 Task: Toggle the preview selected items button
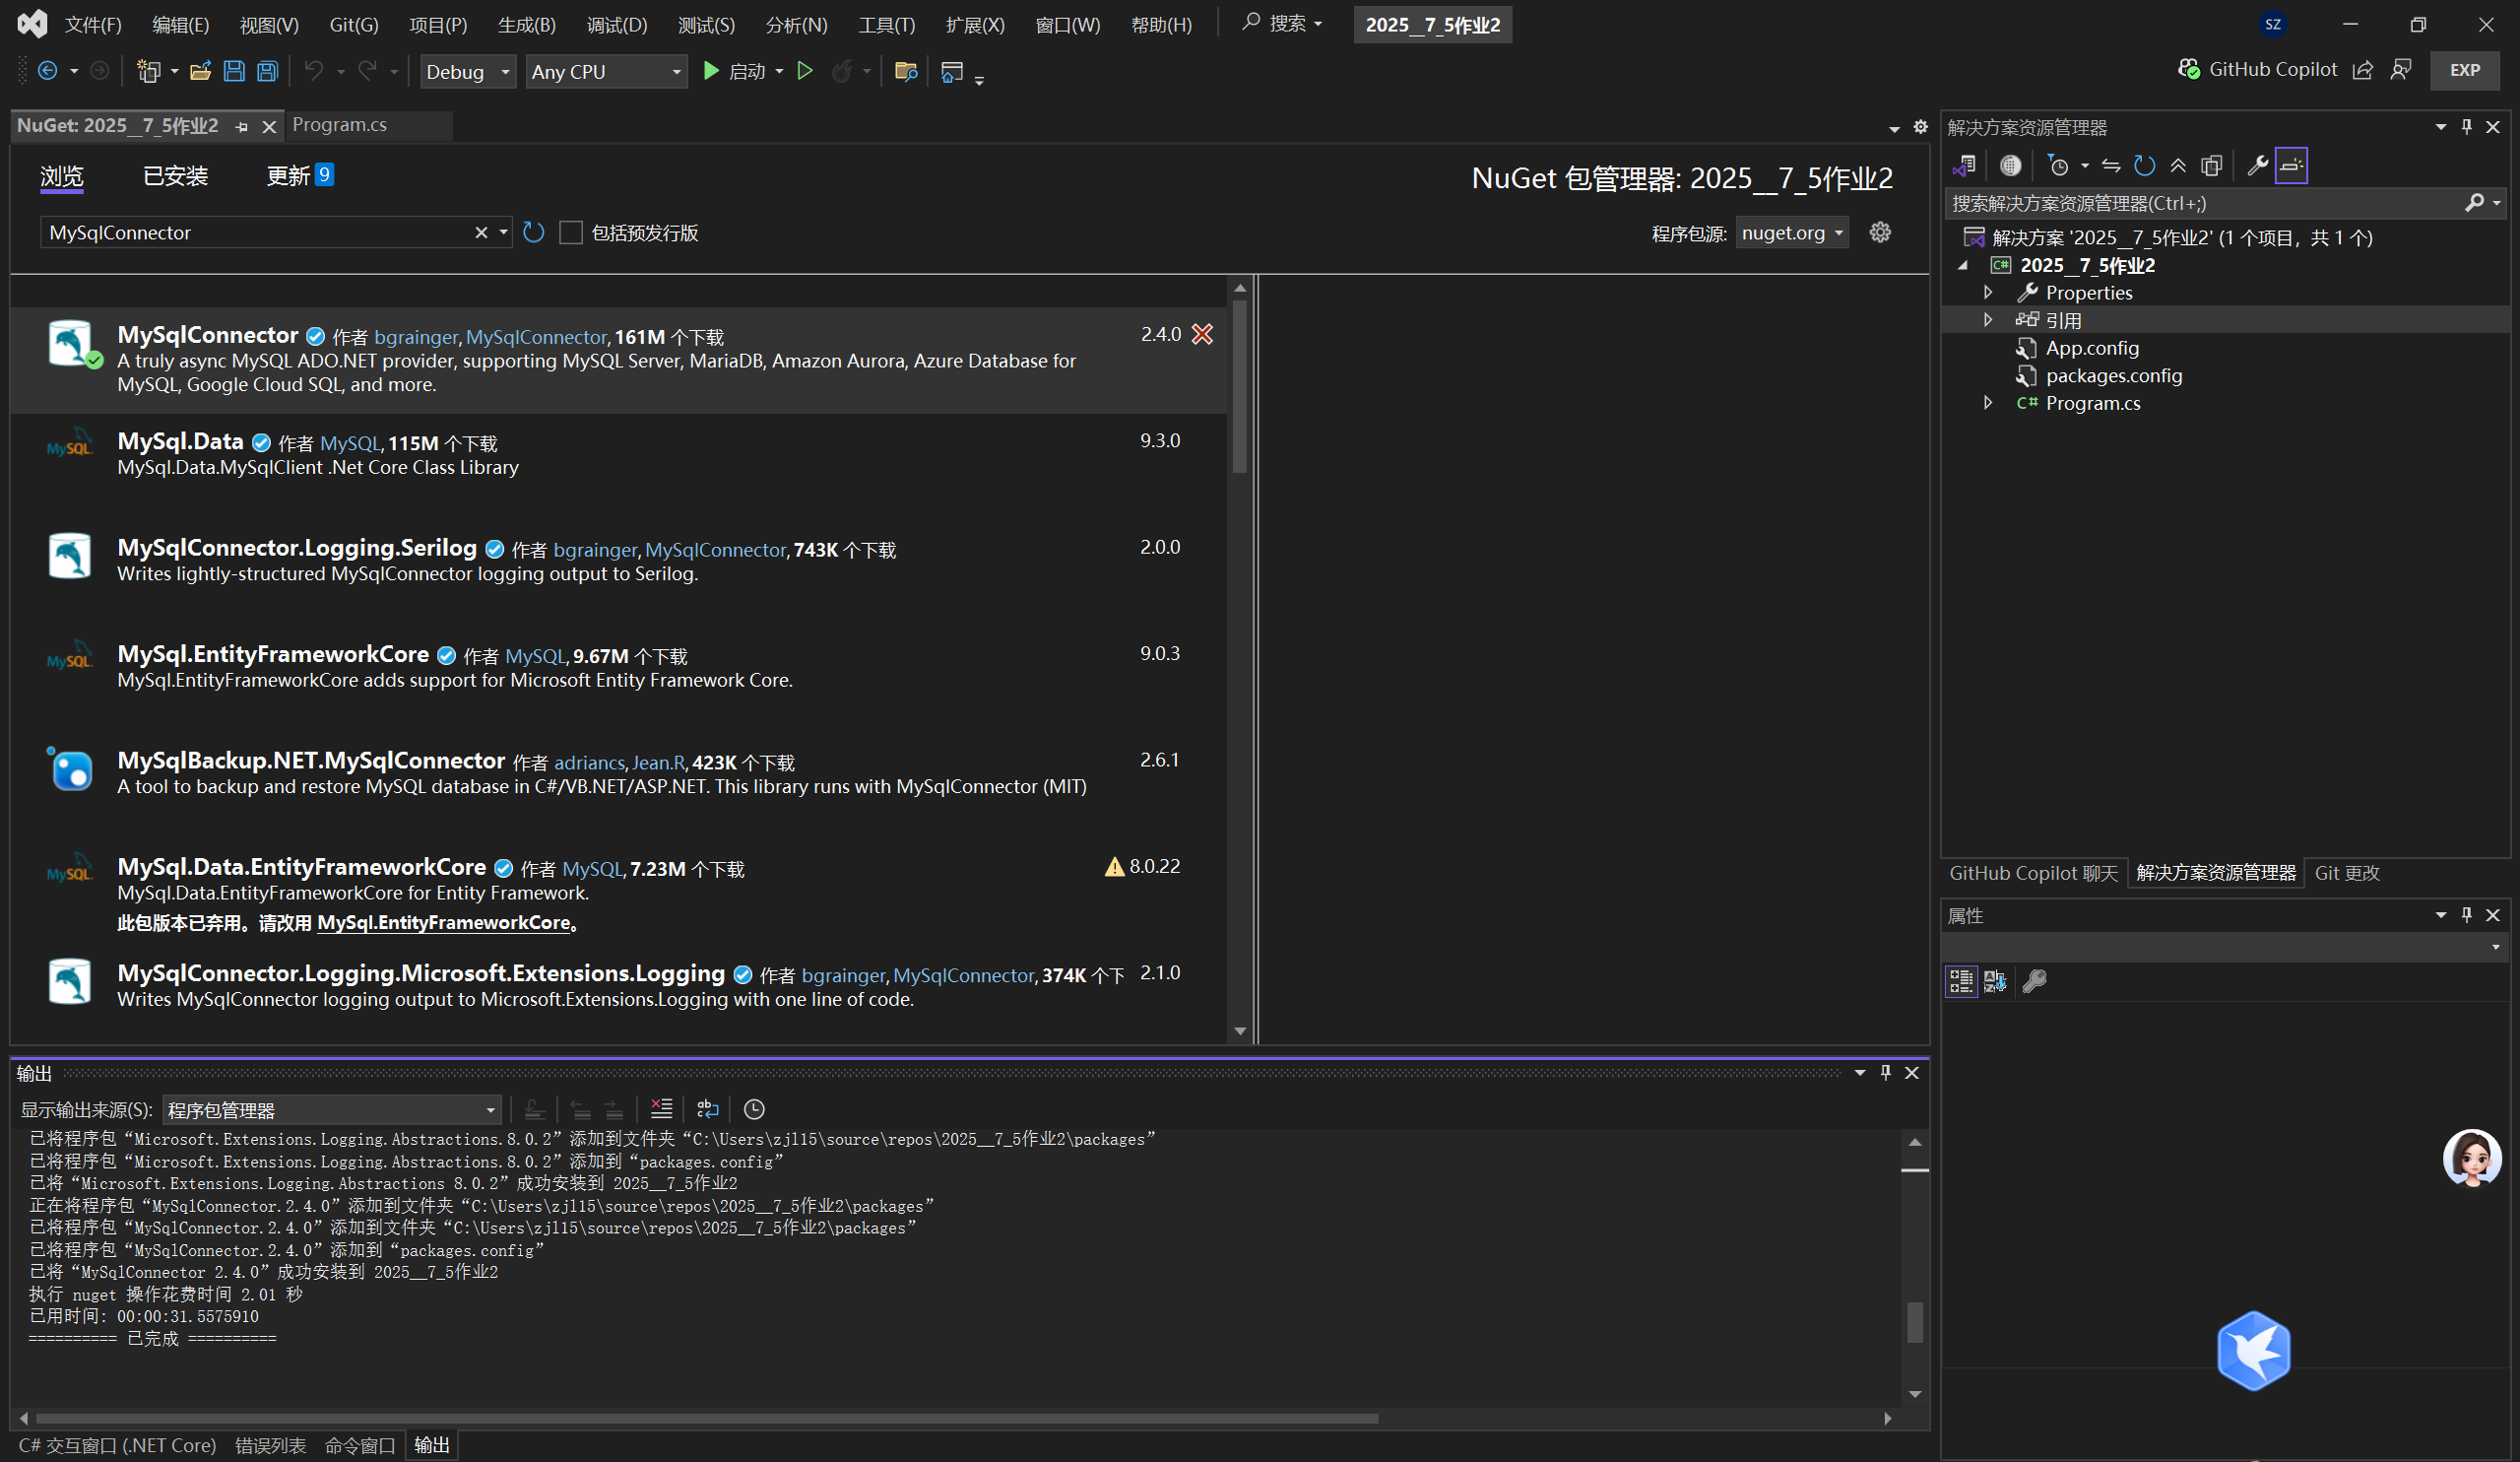[2291, 166]
